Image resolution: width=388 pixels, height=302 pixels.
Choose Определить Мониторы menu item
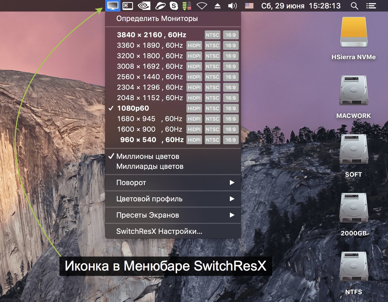[173, 19]
